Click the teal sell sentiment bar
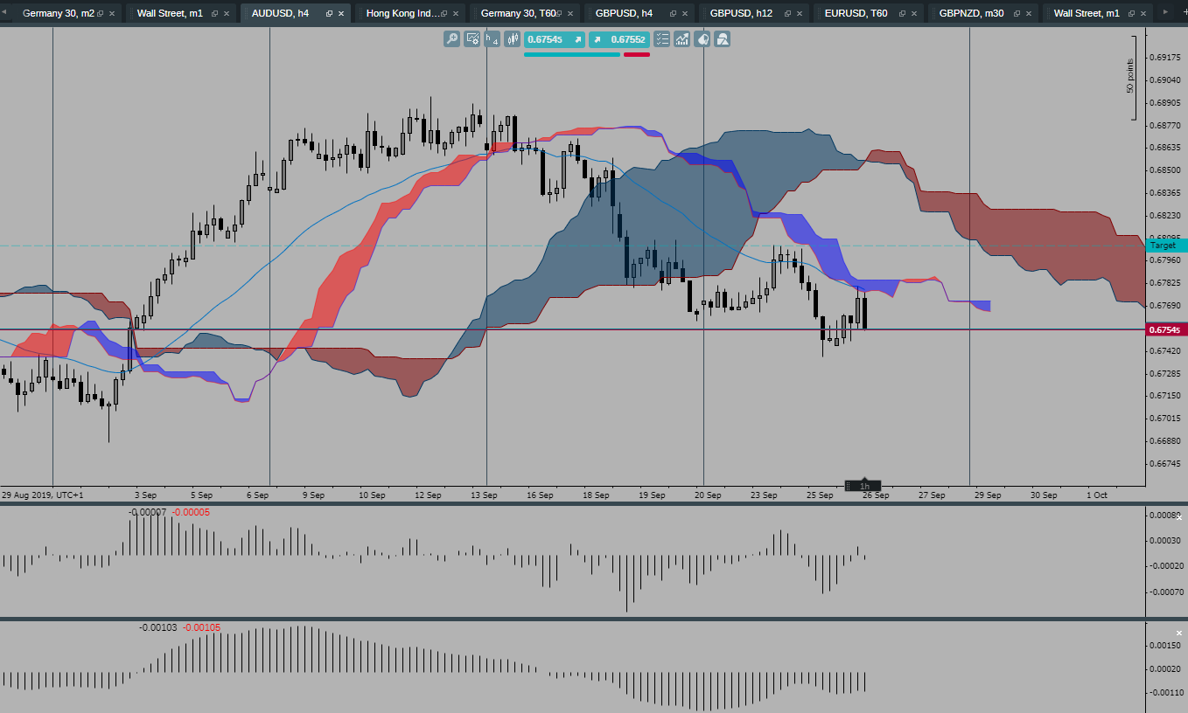1188x713 pixels. point(572,54)
